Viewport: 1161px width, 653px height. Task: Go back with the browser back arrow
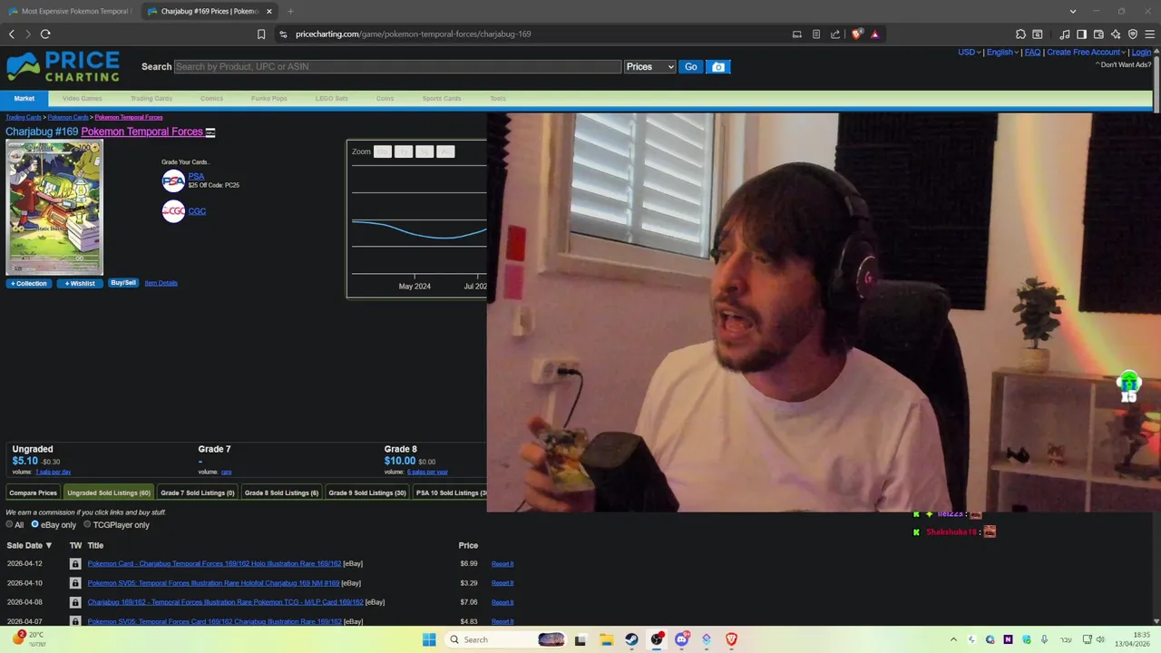tap(11, 34)
